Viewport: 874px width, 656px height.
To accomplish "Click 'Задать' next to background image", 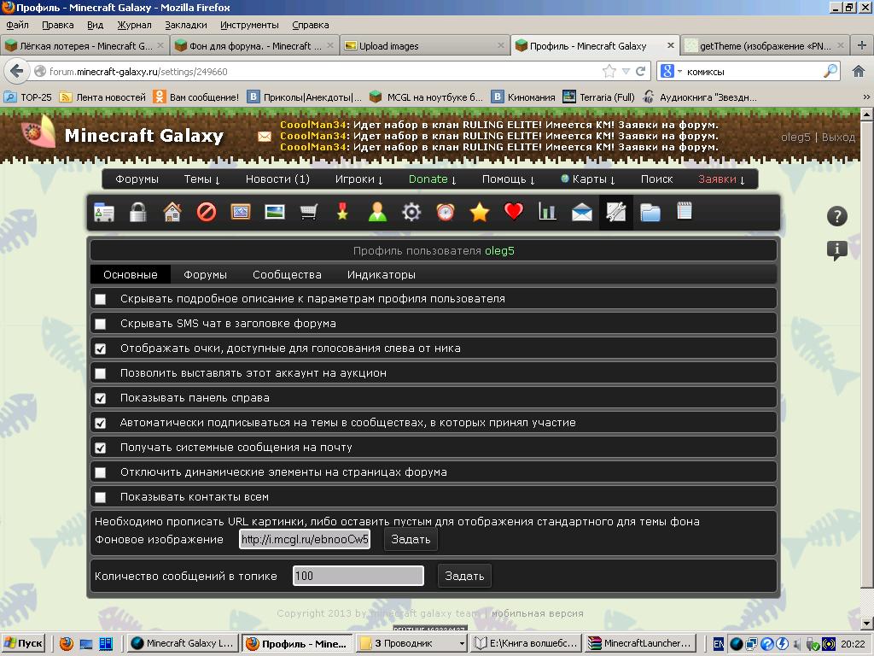I will [x=411, y=540].
